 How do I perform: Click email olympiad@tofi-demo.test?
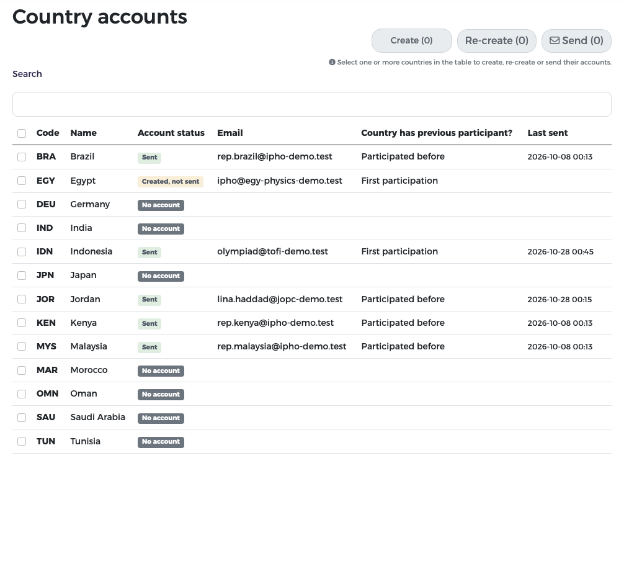[x=272, y=252]
